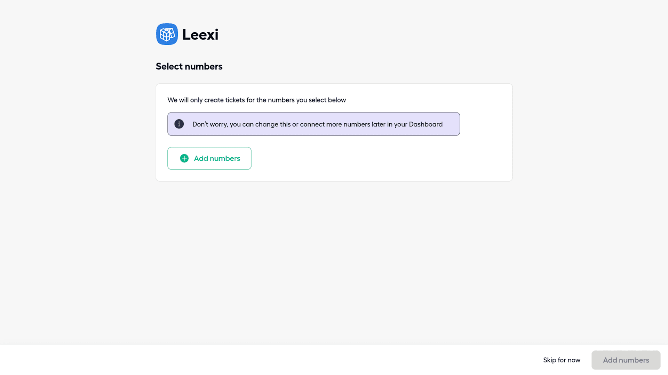
Task: Choose Skip for now
Action: 562,360
